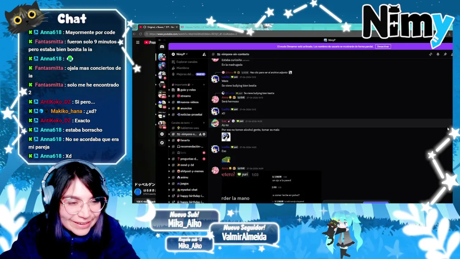
Task: Open the streams channel
Action: click(188, 96)
